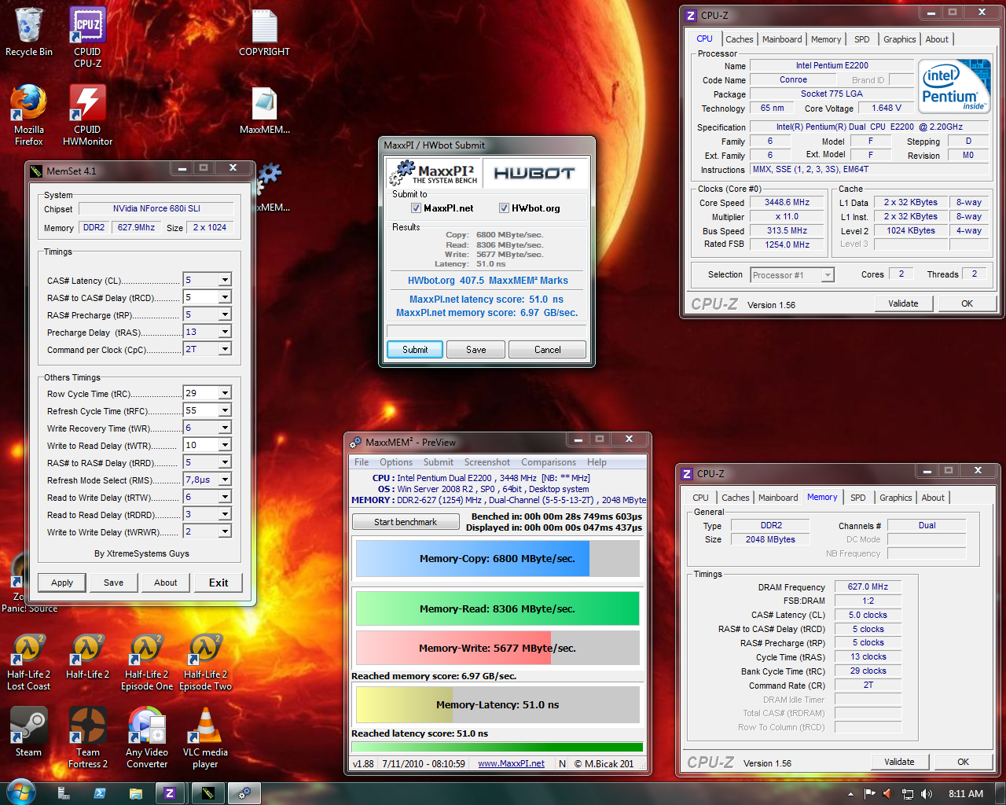Open Graphics tab in bottom CPU-Z window
Viewport: 1006px width, 805px height.
(x=895, y=498)
